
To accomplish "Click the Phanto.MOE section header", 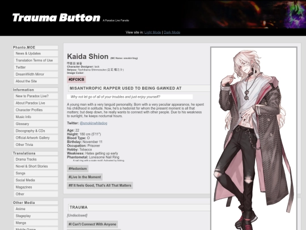I will [x=35, y=48].
